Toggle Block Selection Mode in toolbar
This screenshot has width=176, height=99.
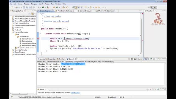[79, 7]
